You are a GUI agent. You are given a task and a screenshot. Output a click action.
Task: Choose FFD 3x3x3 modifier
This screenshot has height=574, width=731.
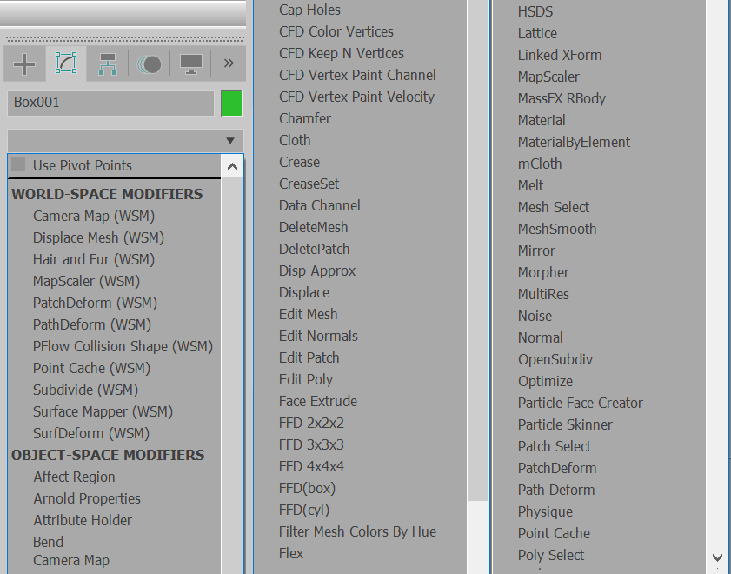click(x=311, y=444)
